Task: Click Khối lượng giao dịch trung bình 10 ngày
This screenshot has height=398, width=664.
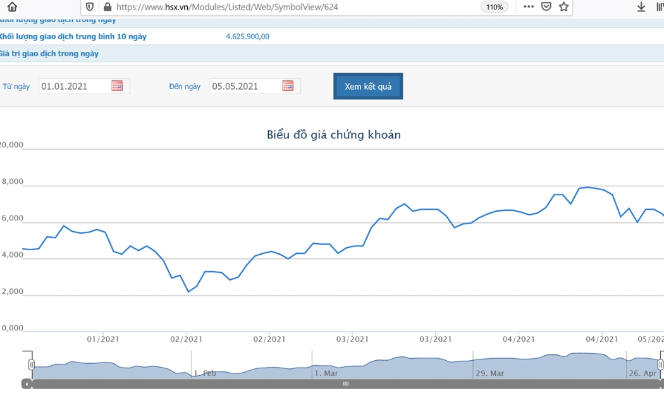Action: [x=73, y=37]
